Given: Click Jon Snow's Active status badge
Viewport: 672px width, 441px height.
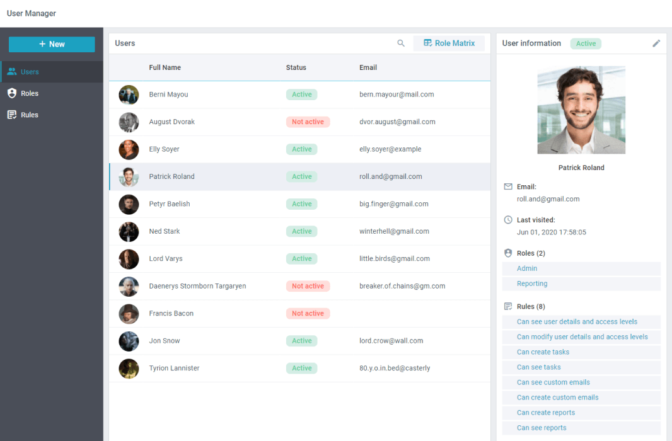Looking at the screenshot, I should pos(302,341).
